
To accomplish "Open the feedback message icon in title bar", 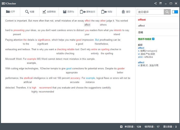I will (161, 3).
